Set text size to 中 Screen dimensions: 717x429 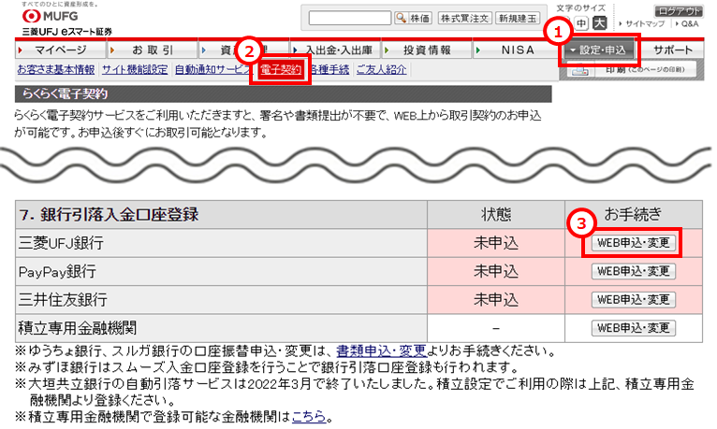tap(581, 23)
